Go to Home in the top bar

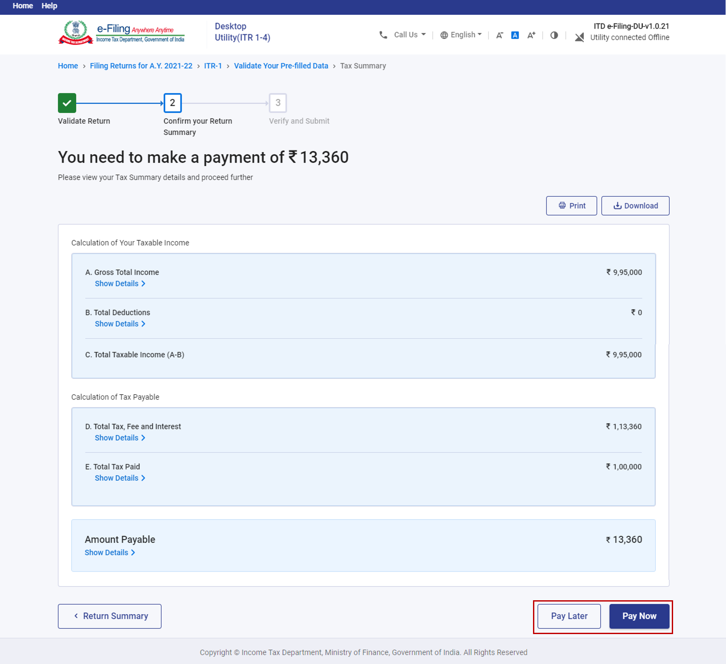tap(23, 6)
